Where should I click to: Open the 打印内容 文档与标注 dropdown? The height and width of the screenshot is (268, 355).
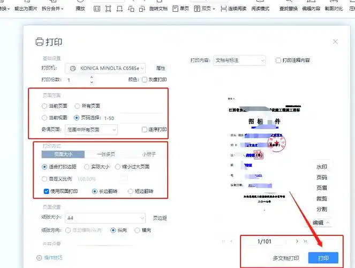pos(239,61)
